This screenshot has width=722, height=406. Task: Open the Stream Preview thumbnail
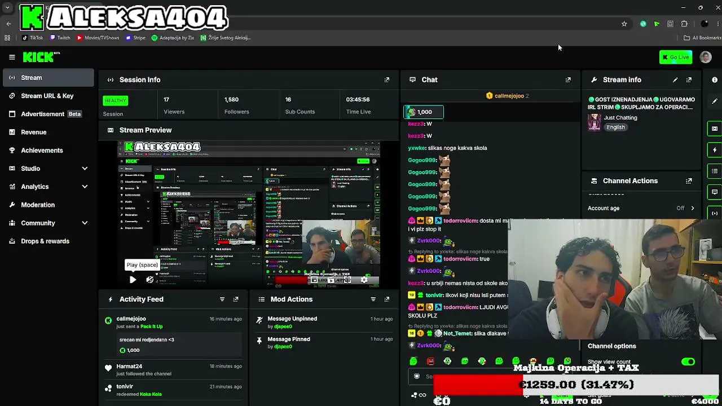click(249, 214)
